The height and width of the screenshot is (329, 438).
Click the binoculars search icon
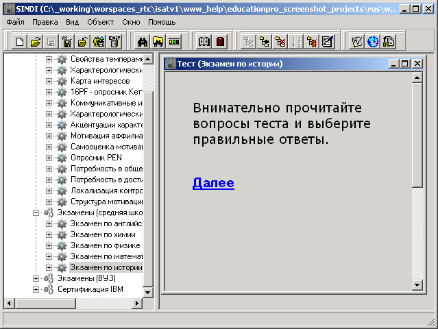tap(142, 42)
